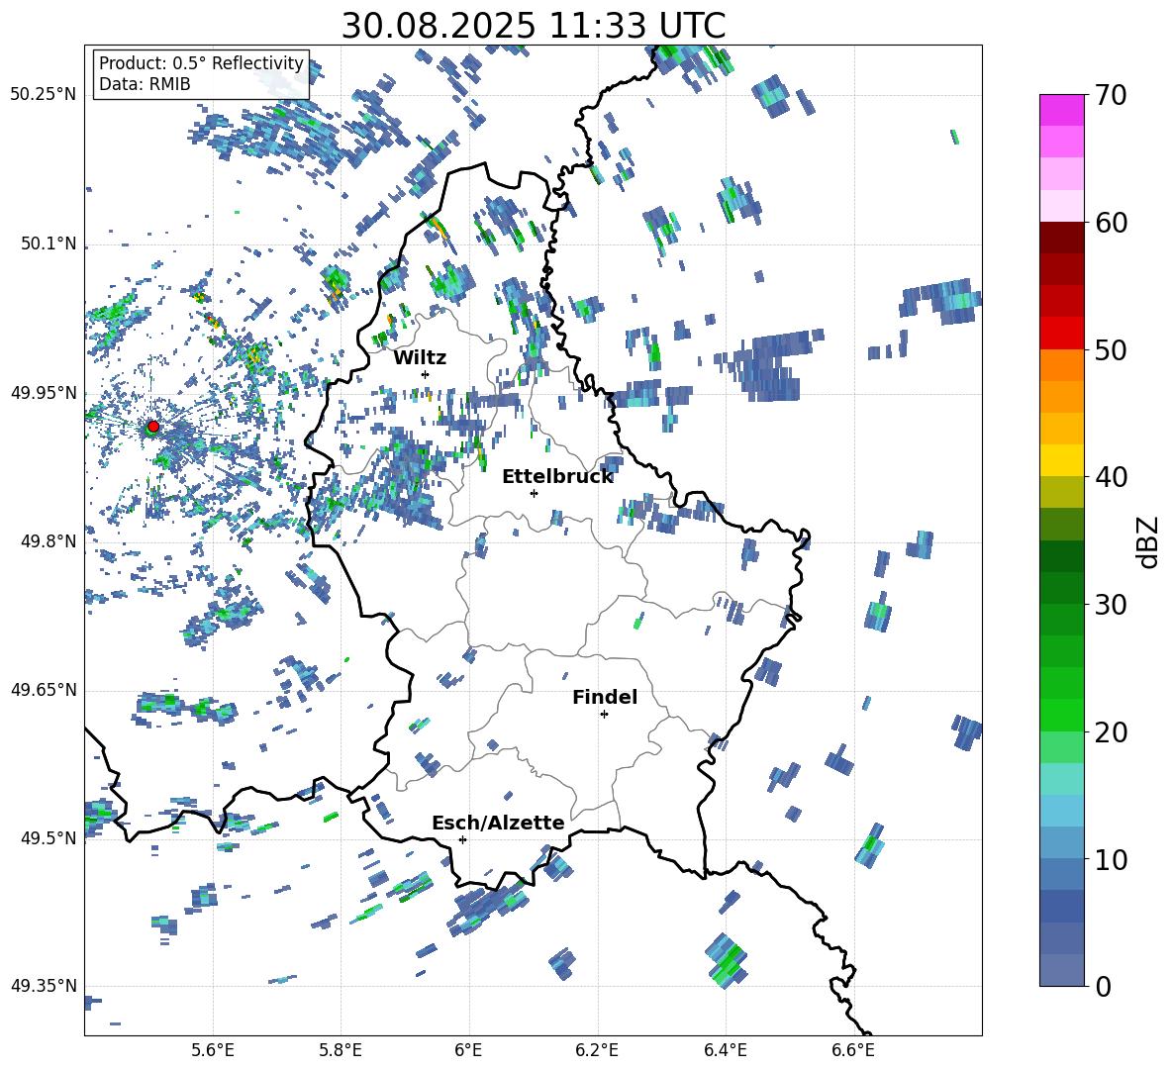Viewport: 1172px width, 1070px height.
Task: Click the colorbar tick label 40
Action: pos(1111,477)
